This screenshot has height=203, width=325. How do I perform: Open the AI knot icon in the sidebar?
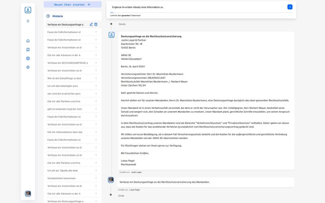(x=28, y=58)
